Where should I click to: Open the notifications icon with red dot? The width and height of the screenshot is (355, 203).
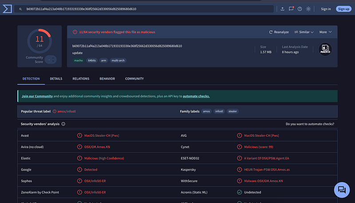pos(291,9)
